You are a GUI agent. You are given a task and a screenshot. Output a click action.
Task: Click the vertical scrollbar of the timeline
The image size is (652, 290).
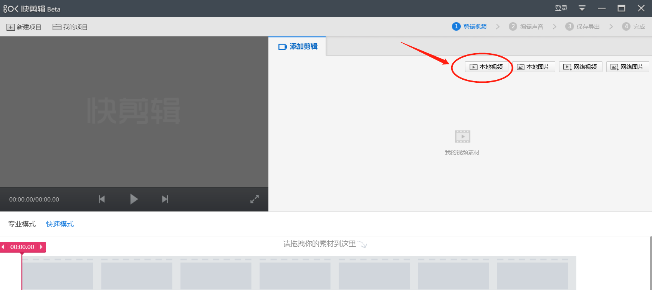click(x=650, y=263)
